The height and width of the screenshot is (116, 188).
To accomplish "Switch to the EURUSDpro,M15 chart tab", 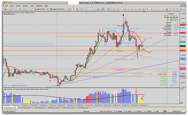I will click(x=10, y=108).
